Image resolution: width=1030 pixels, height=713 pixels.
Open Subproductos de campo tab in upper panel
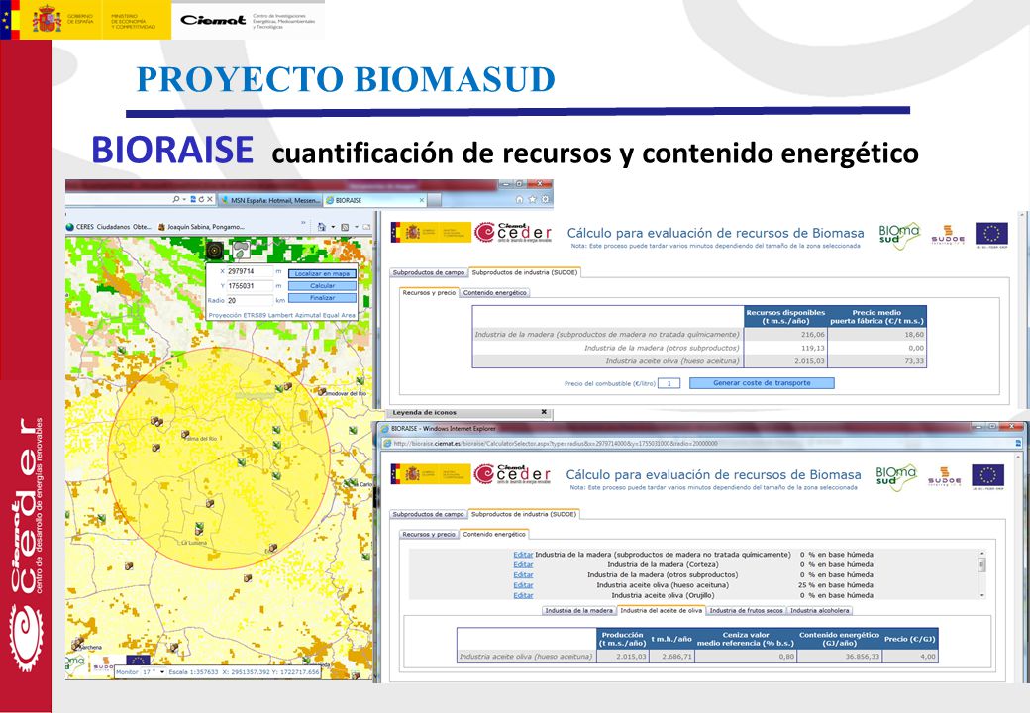(x=428, y=272)
